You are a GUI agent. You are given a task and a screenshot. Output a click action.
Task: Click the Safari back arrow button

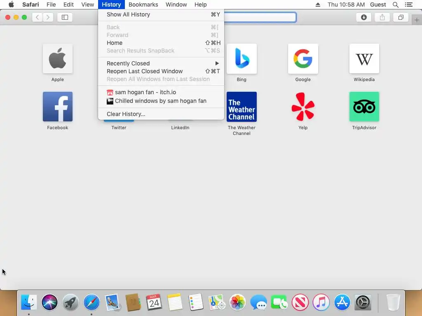tap(38, 17)
